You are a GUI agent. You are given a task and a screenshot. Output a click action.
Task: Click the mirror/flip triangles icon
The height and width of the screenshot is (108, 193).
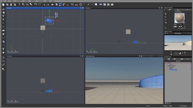pos(76,4)
